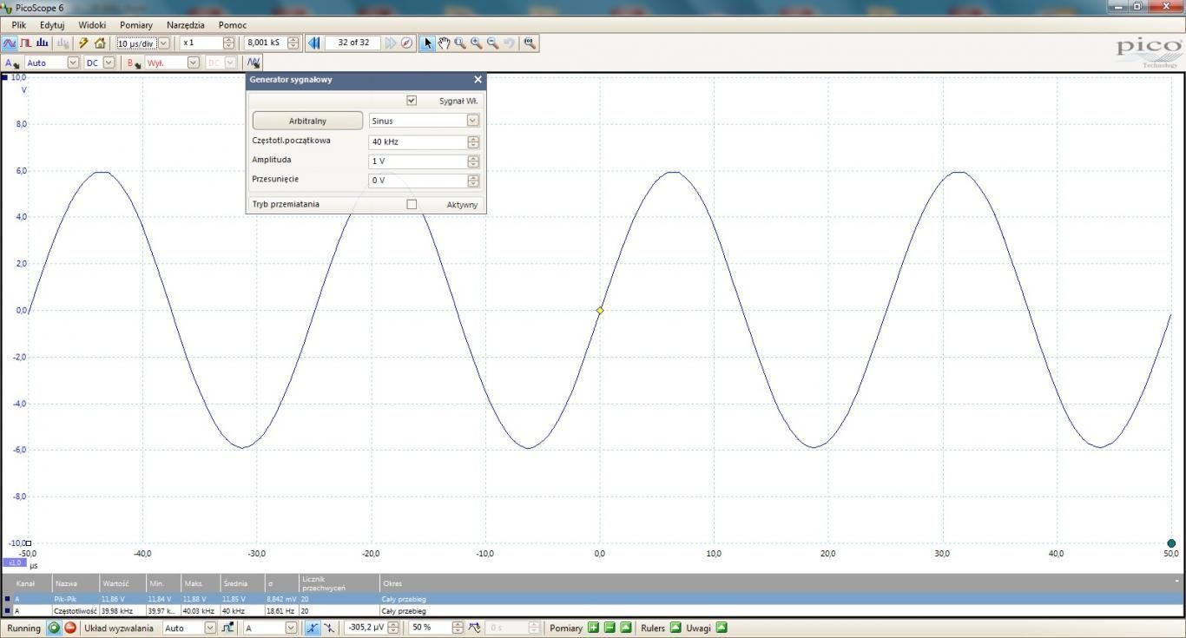Delete measurement with green minus icon

[x=609, y=628]
